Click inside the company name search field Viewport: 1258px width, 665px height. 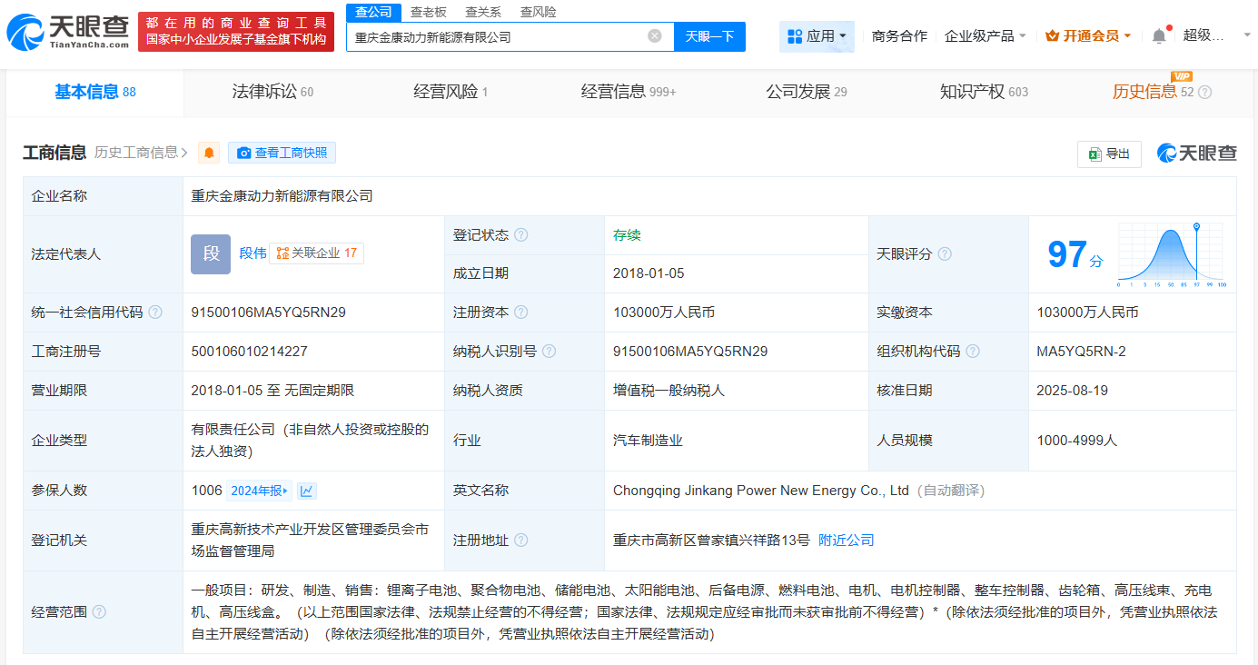tap(500, 36)
